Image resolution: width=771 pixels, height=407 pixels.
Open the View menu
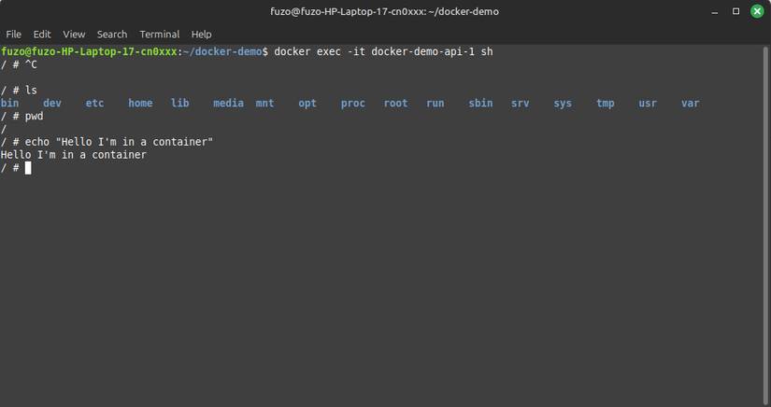pyautogui.click(x=74, y=35)
